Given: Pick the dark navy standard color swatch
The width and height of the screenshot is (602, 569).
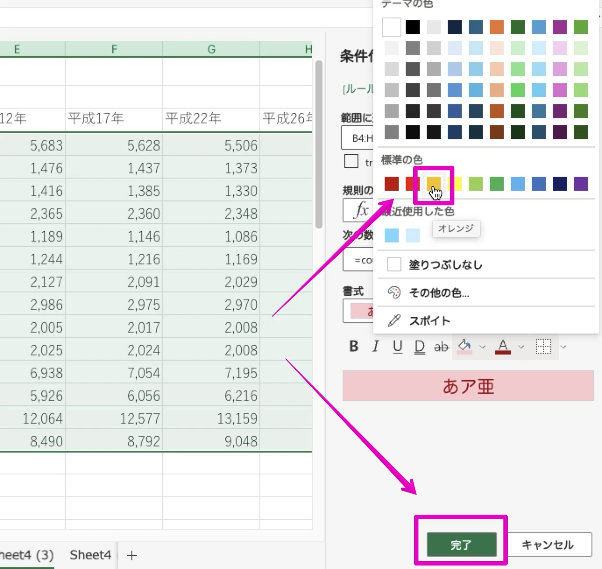Looking at the screenshot, I should pyautogui.click(x=560, y=184).
